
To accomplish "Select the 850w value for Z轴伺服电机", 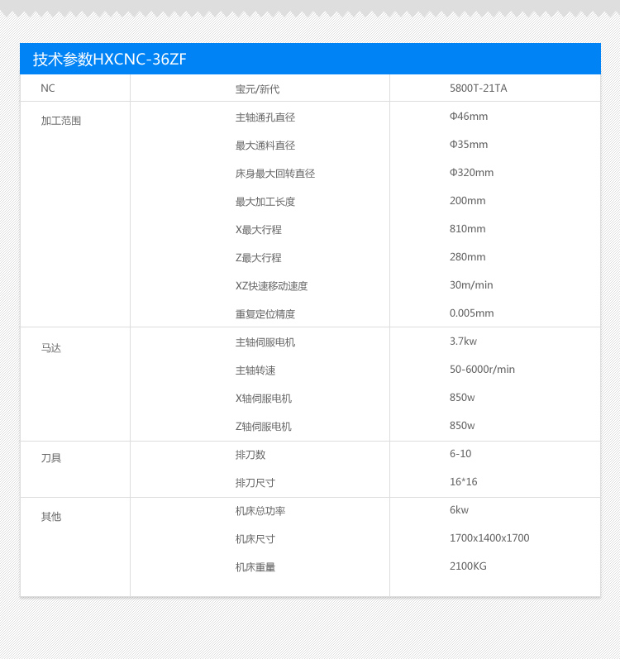I will click(462, 426).
